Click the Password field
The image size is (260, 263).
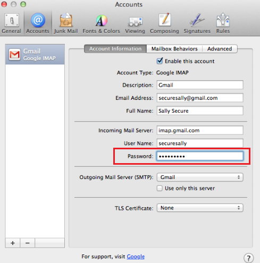(x=200, y=156)
